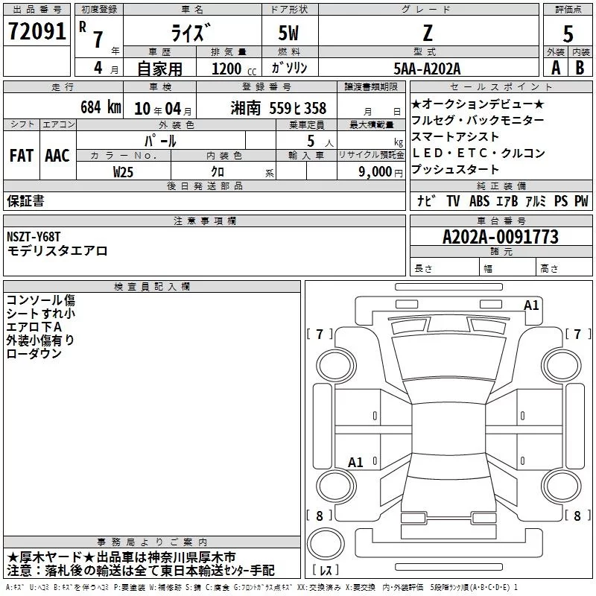The image size is (596, 596).
Task: Click the spare tire [レス] marker
Action: 326,571
